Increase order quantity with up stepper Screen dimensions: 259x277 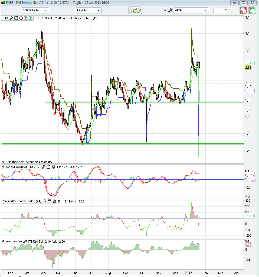[229, 9]
